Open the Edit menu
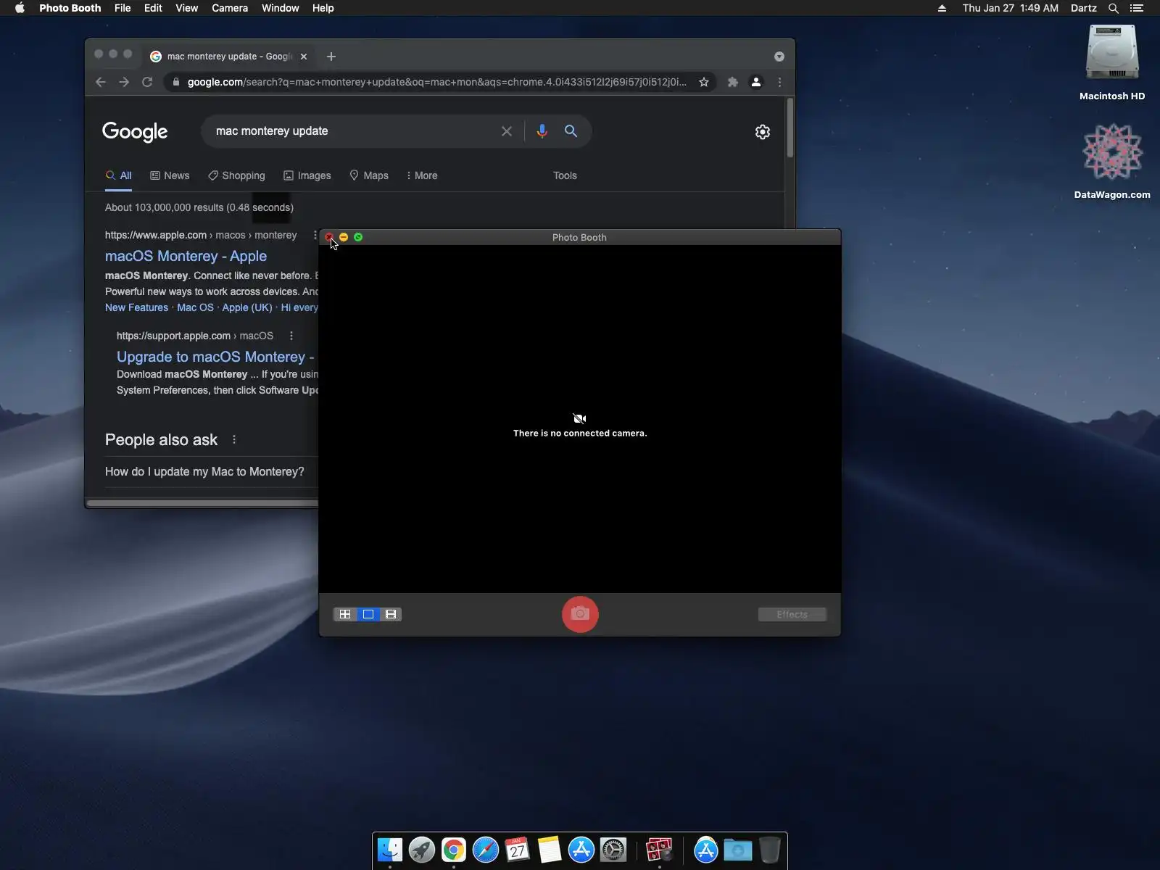1160x870 pixels. point(153,8)
